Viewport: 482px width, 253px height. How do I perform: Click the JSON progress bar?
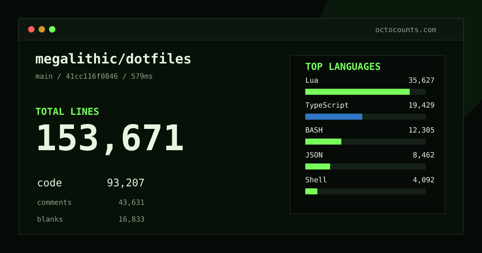pyautogui.click(x=366, y=166)
